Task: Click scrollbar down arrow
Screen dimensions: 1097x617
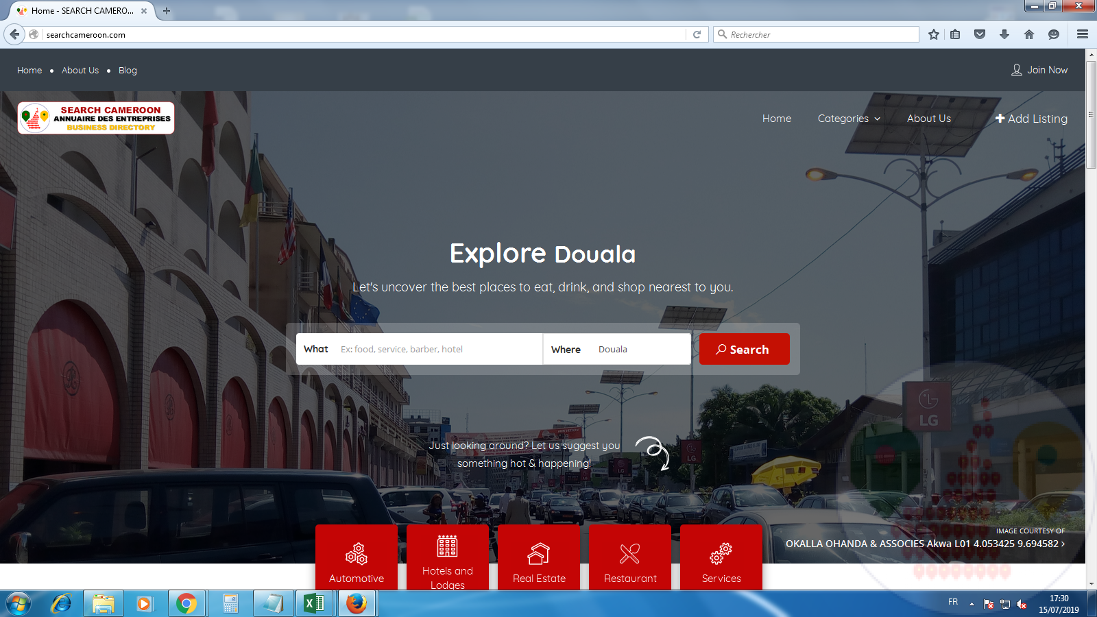Action: tap(1091, 584)
